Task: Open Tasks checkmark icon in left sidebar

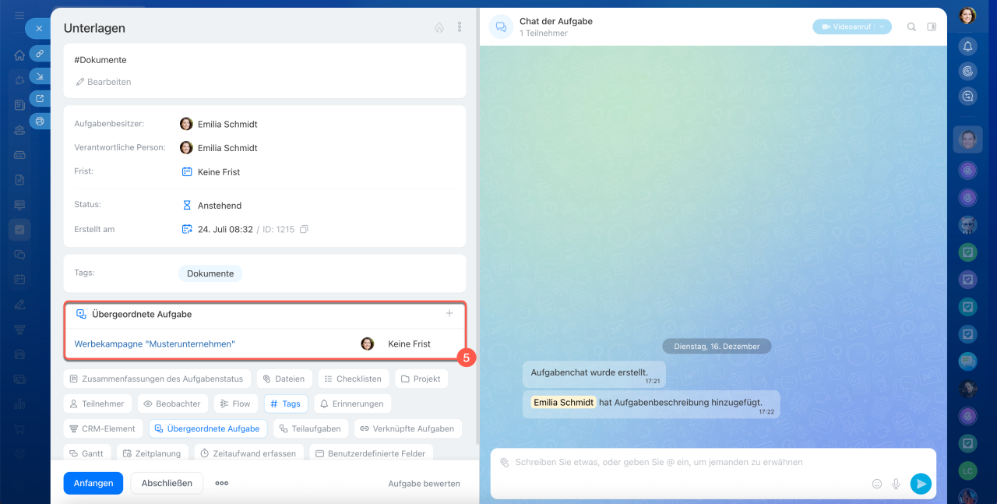Action: pos(19,230)
